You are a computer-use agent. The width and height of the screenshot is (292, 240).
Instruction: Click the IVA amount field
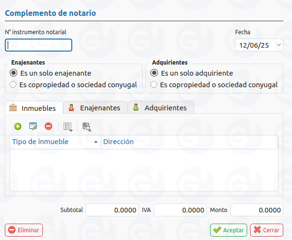tap(180, 210)
